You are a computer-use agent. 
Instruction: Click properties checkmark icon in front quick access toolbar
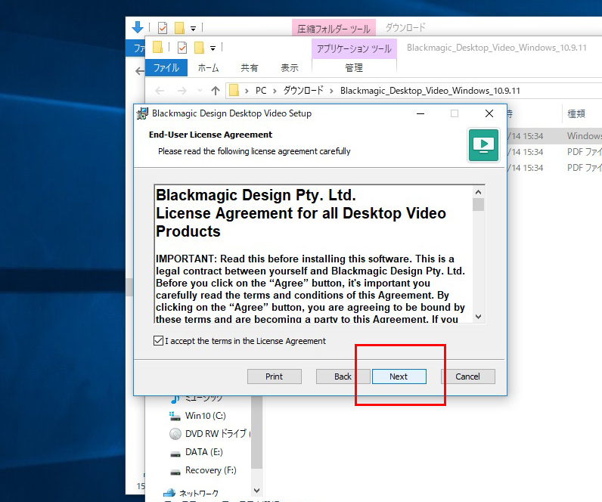pyautogui.click(x=182, y=47)
